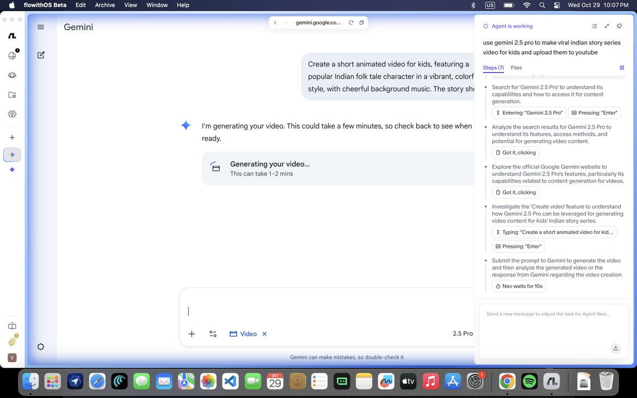
Task: Click the 'Generating your video...' status card
Action: click(338, 169)
